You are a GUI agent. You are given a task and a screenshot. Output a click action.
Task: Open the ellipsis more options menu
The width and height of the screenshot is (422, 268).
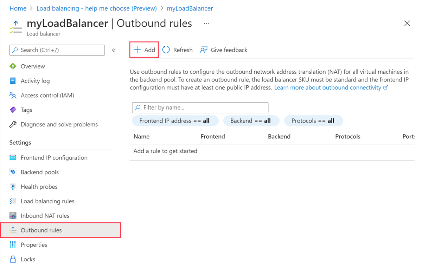(x=206, y=23)
